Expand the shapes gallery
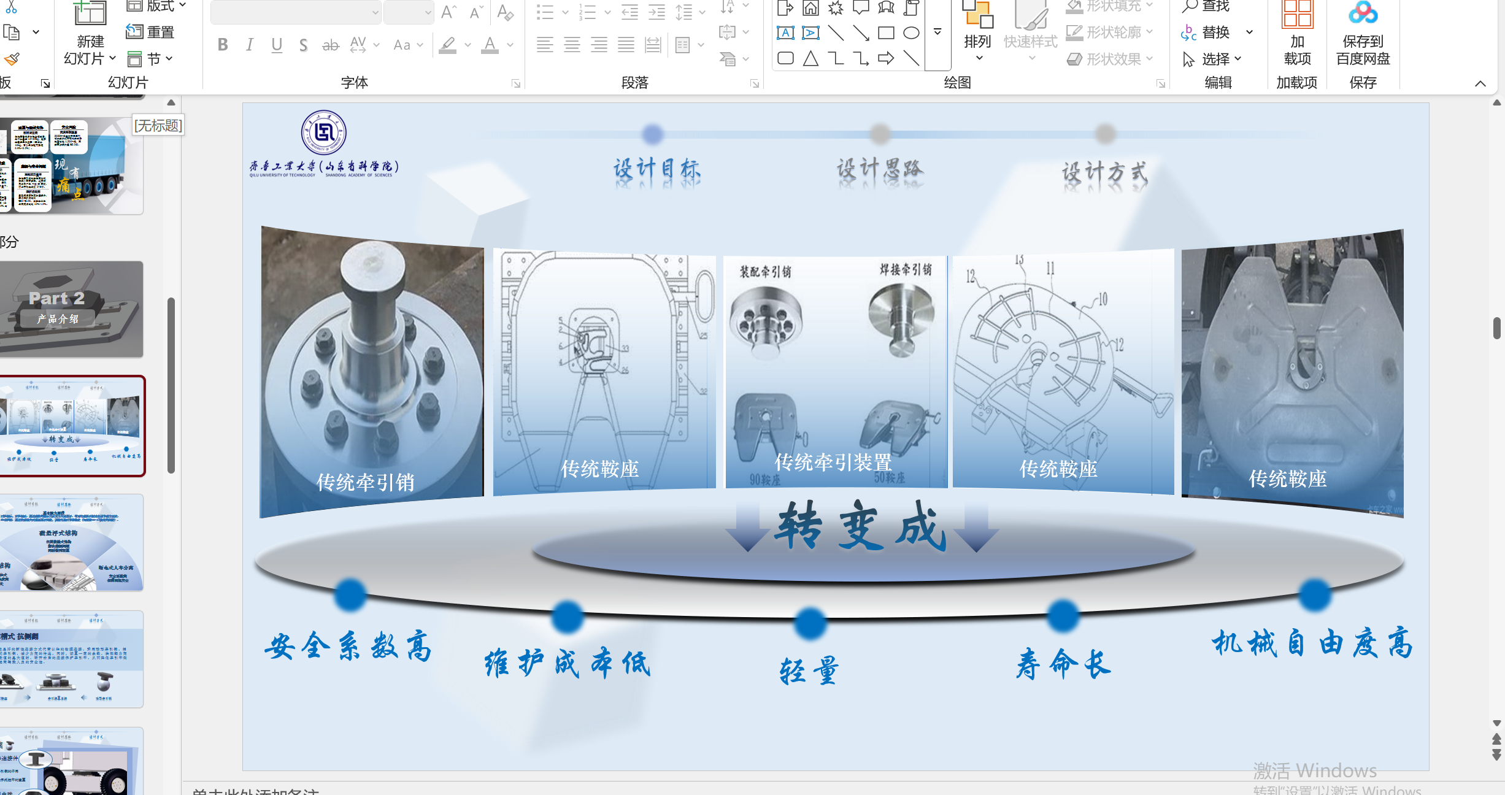Viewport: 1505px width, 795px height. click(x=937, y=32)
